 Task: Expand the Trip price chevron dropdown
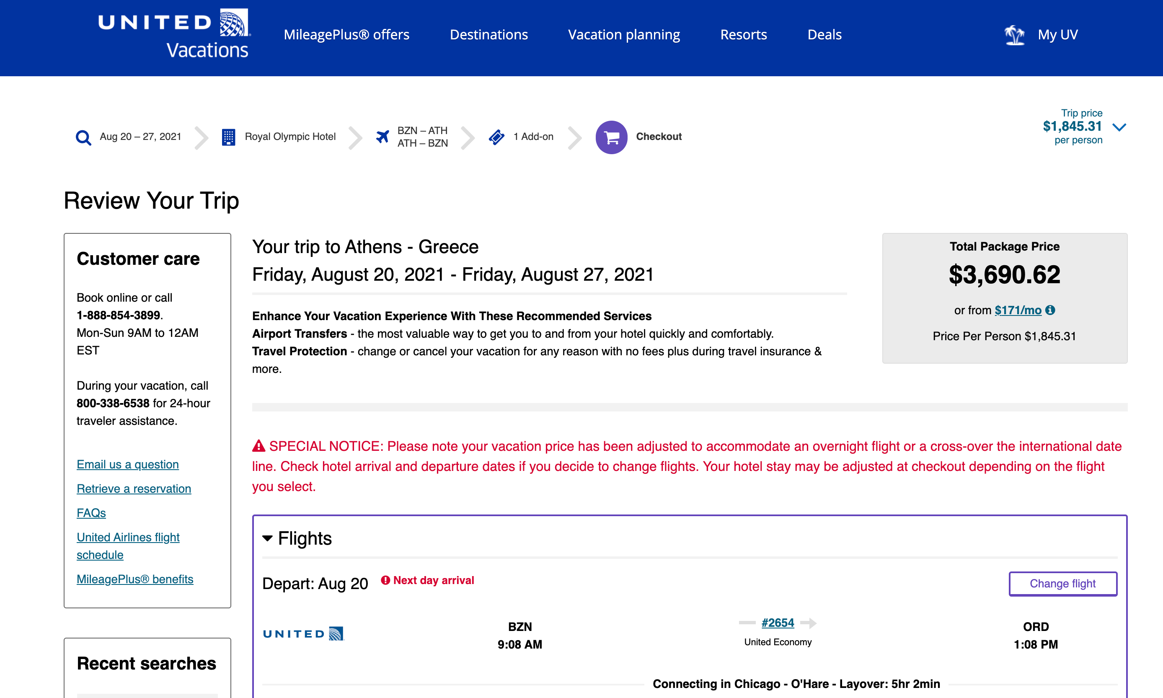pos(1119,127)
